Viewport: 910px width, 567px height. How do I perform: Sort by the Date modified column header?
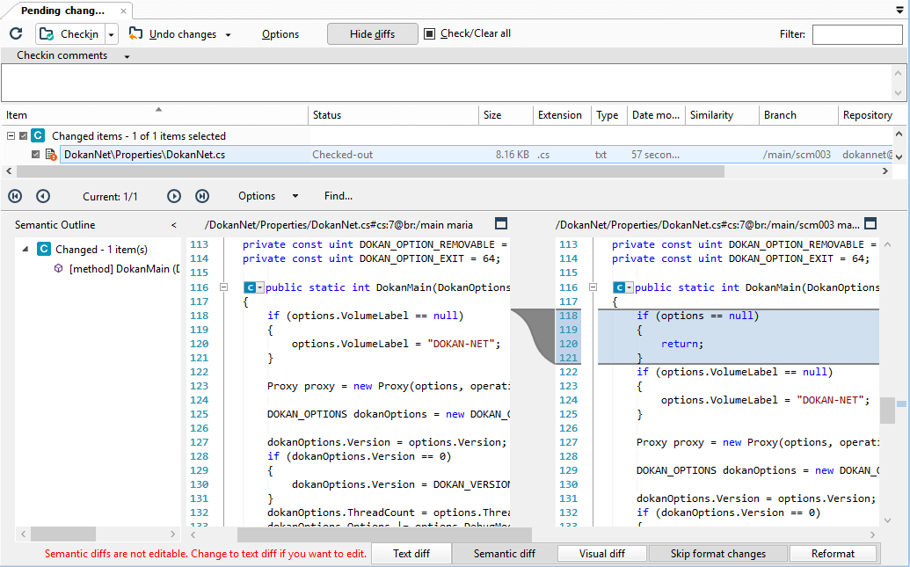[656, 115]
